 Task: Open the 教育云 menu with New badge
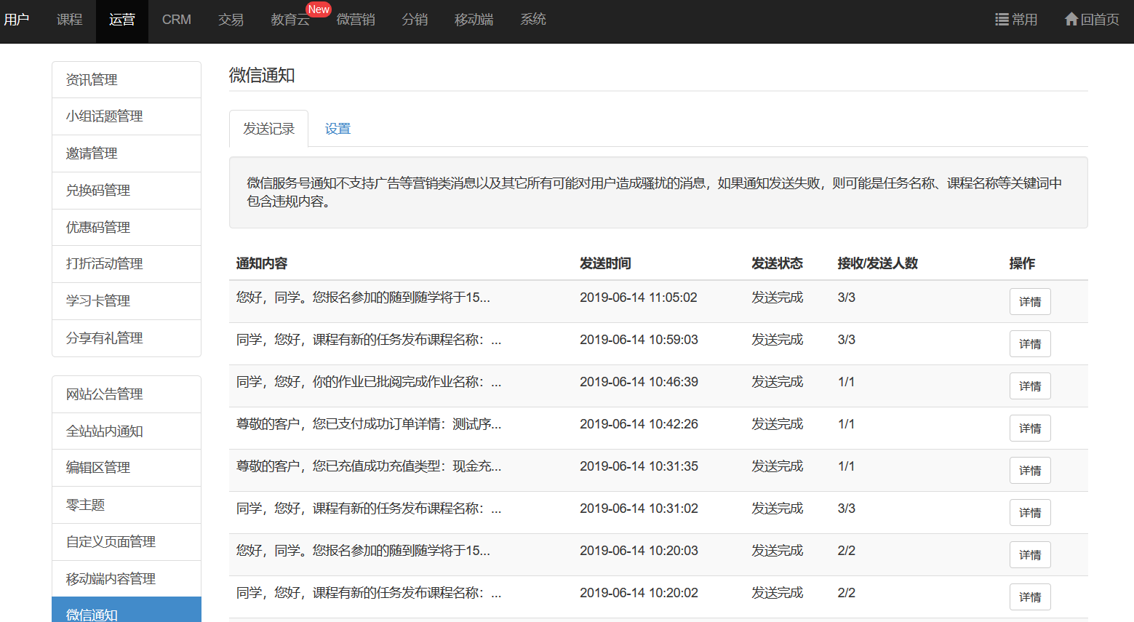(x=290, y=20)
